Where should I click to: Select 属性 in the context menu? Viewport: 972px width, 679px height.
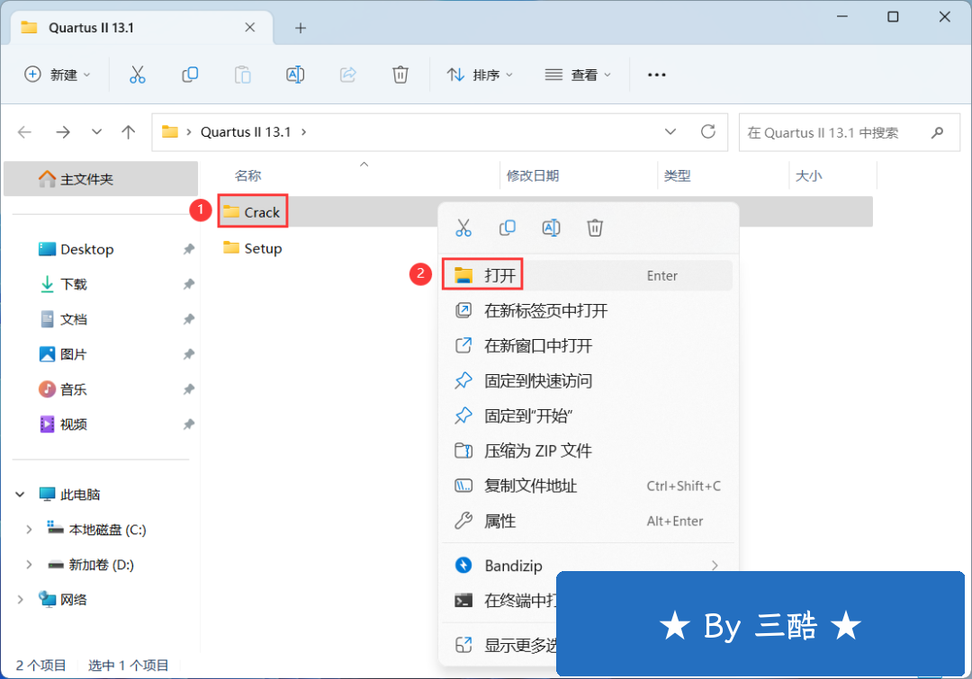click(500, 521)
